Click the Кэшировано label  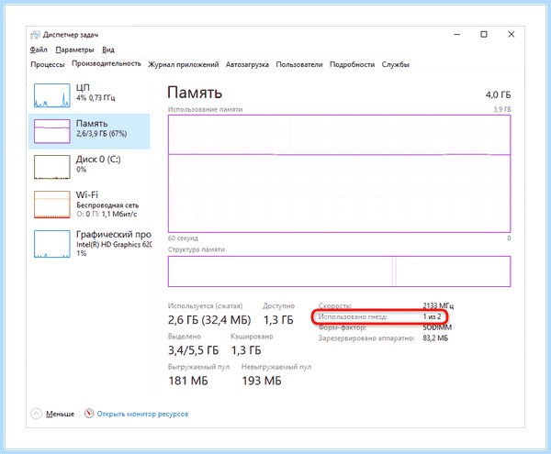[252, 337]
